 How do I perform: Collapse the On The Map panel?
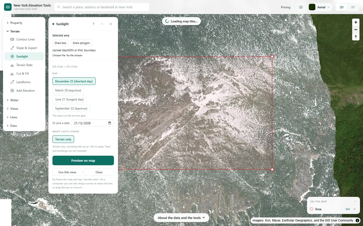[355, 201]
